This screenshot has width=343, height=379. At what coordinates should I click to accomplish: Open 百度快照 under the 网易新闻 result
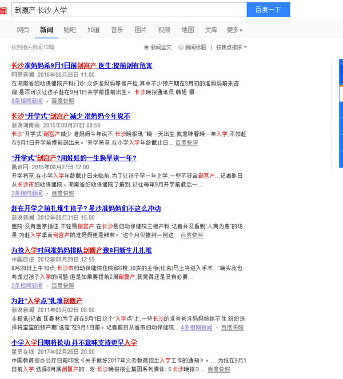pyautogui.click(x=63, y=101)
